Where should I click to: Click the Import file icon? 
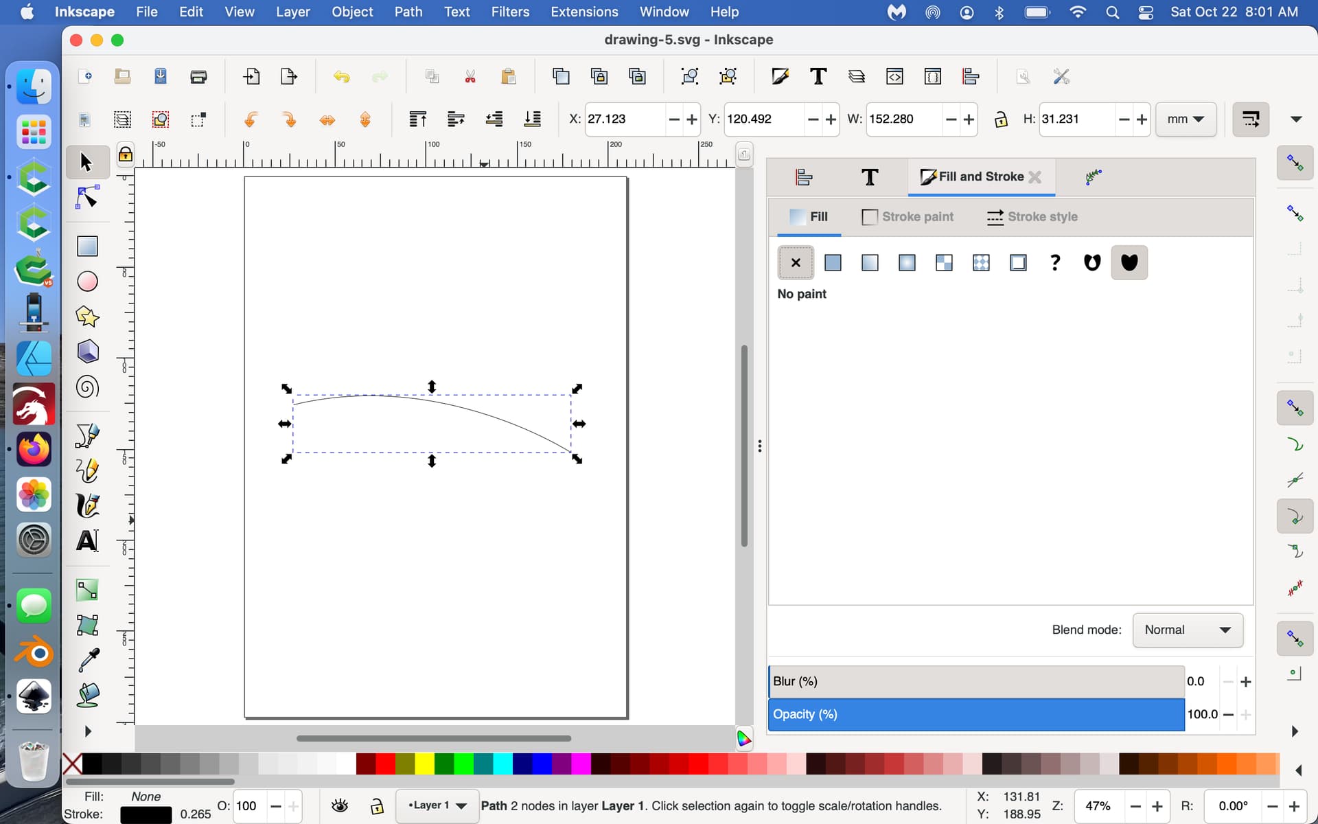pyautogui.click(x=251, y=76)
